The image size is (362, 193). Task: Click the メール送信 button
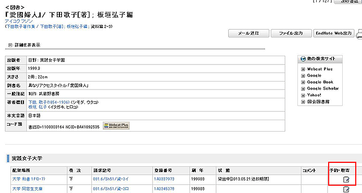click(248, 33)
